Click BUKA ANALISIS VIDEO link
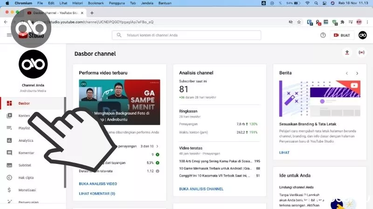The height and width of the screenshot is (209, 373). (x=98, y=183)
